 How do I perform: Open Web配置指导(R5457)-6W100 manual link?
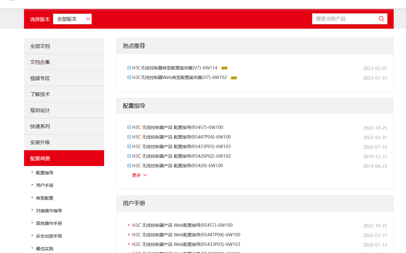182,225
